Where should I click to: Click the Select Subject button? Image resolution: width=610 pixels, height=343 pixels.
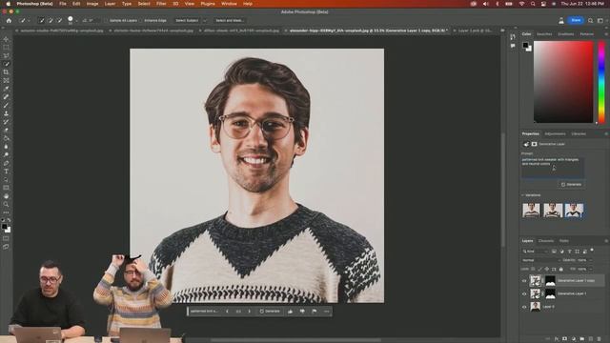pos(187,21)
